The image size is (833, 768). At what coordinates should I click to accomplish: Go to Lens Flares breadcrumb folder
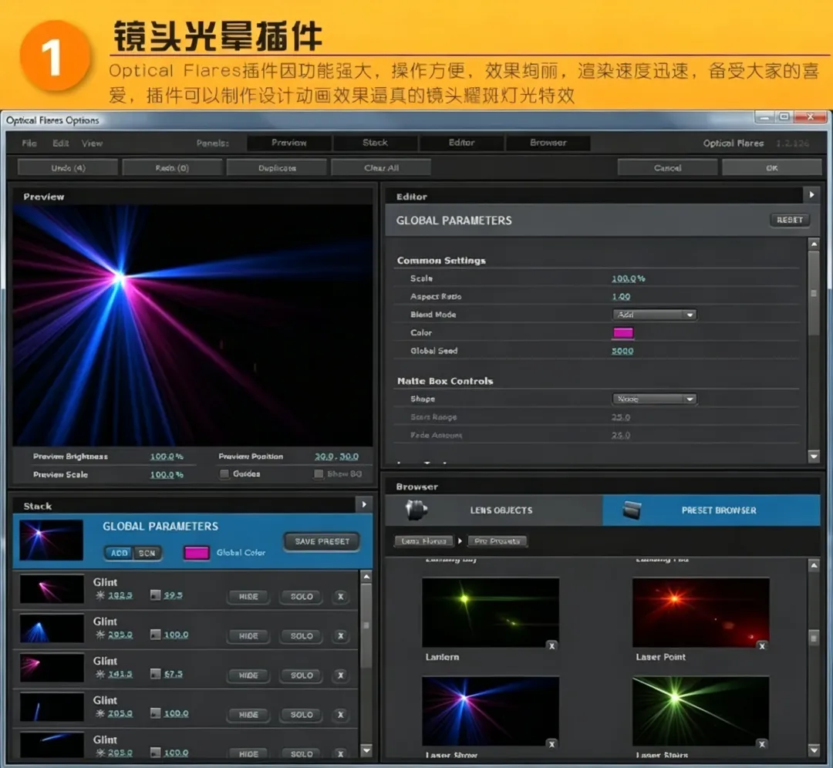click(423, 541)
